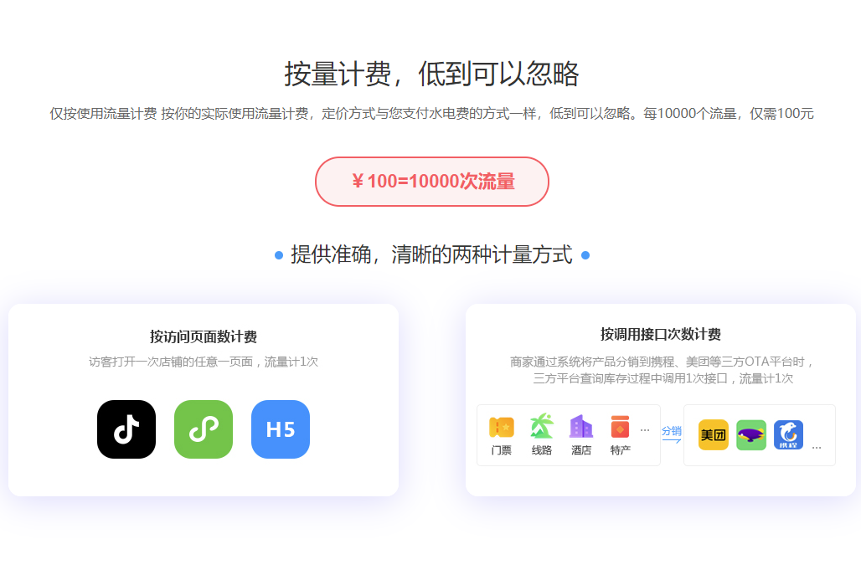Image resolution: width=861 pixels, height=575 pixels.
Task: Click the 线路 label text
Action: pyautogui.click(x=541, y=450)
